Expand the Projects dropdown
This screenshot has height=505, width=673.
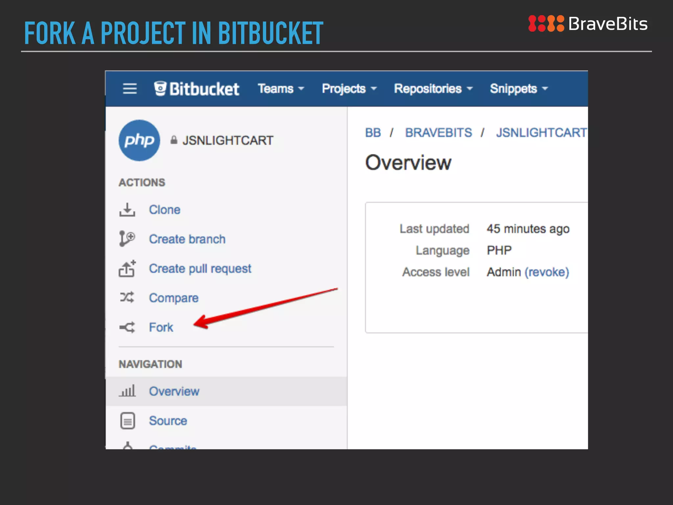[349, 89]
